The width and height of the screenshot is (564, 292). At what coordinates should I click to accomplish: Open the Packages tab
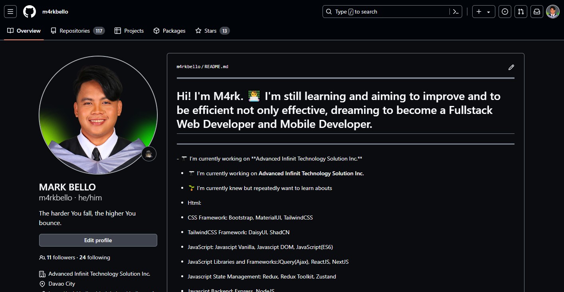pyautogui.click(x=169, y=31)
